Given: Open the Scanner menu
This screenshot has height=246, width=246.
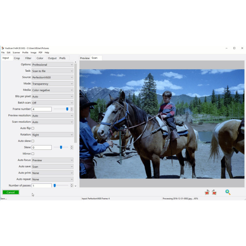Looking at the screenshot, I should pyautogui.click(x=16, y=52).
